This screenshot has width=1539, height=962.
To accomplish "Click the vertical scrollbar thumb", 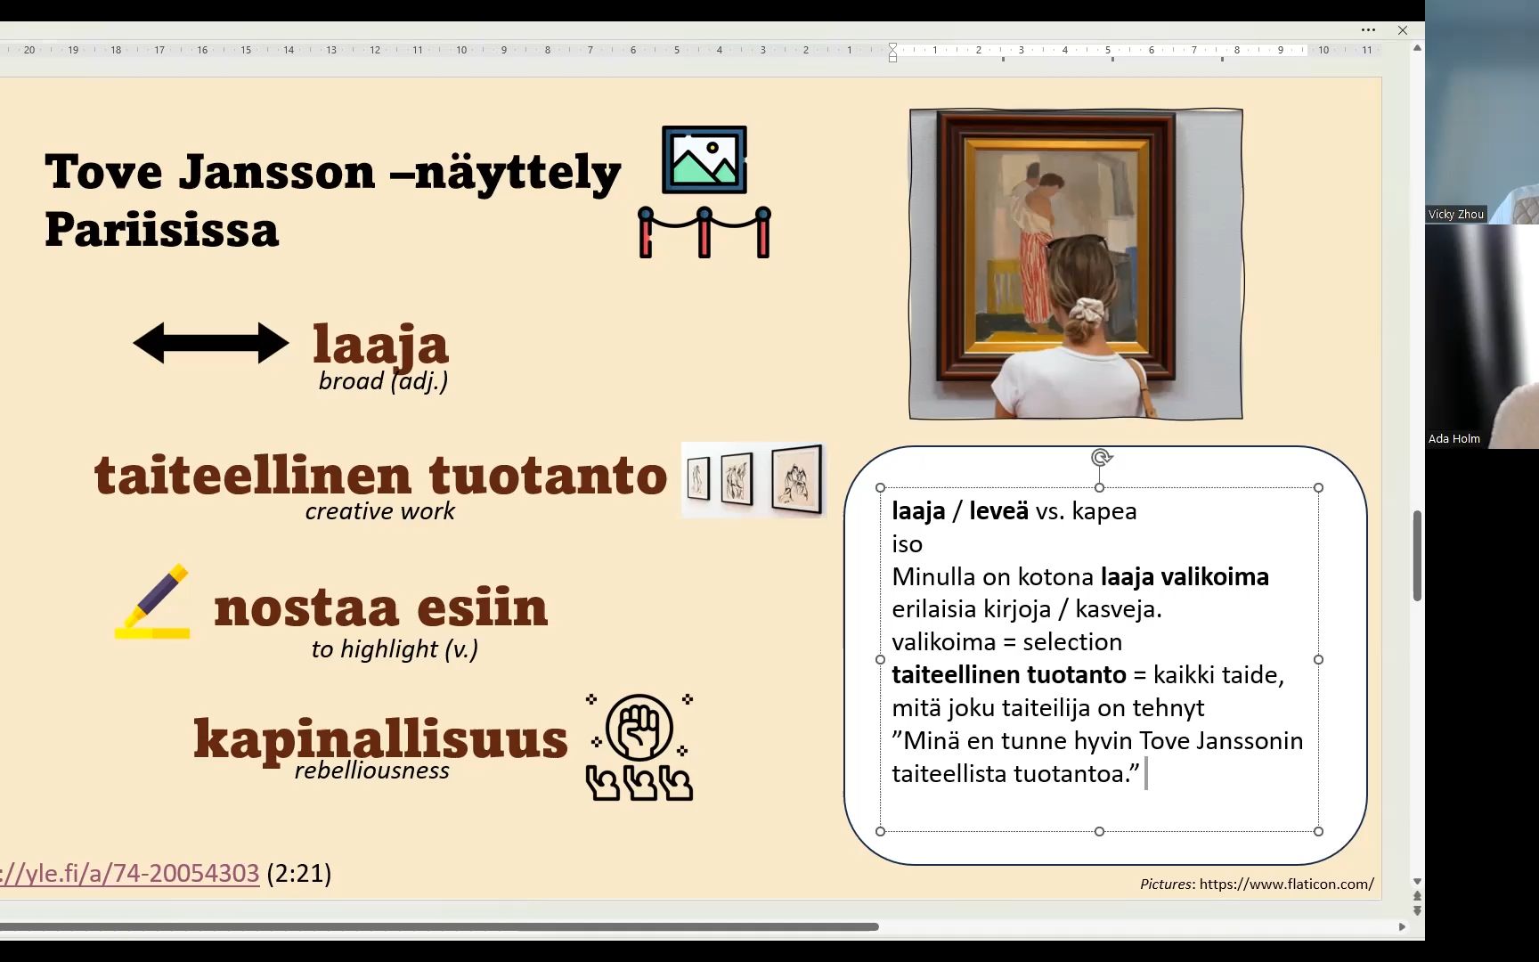I will pyautogui.click(x=1417, y=556).
